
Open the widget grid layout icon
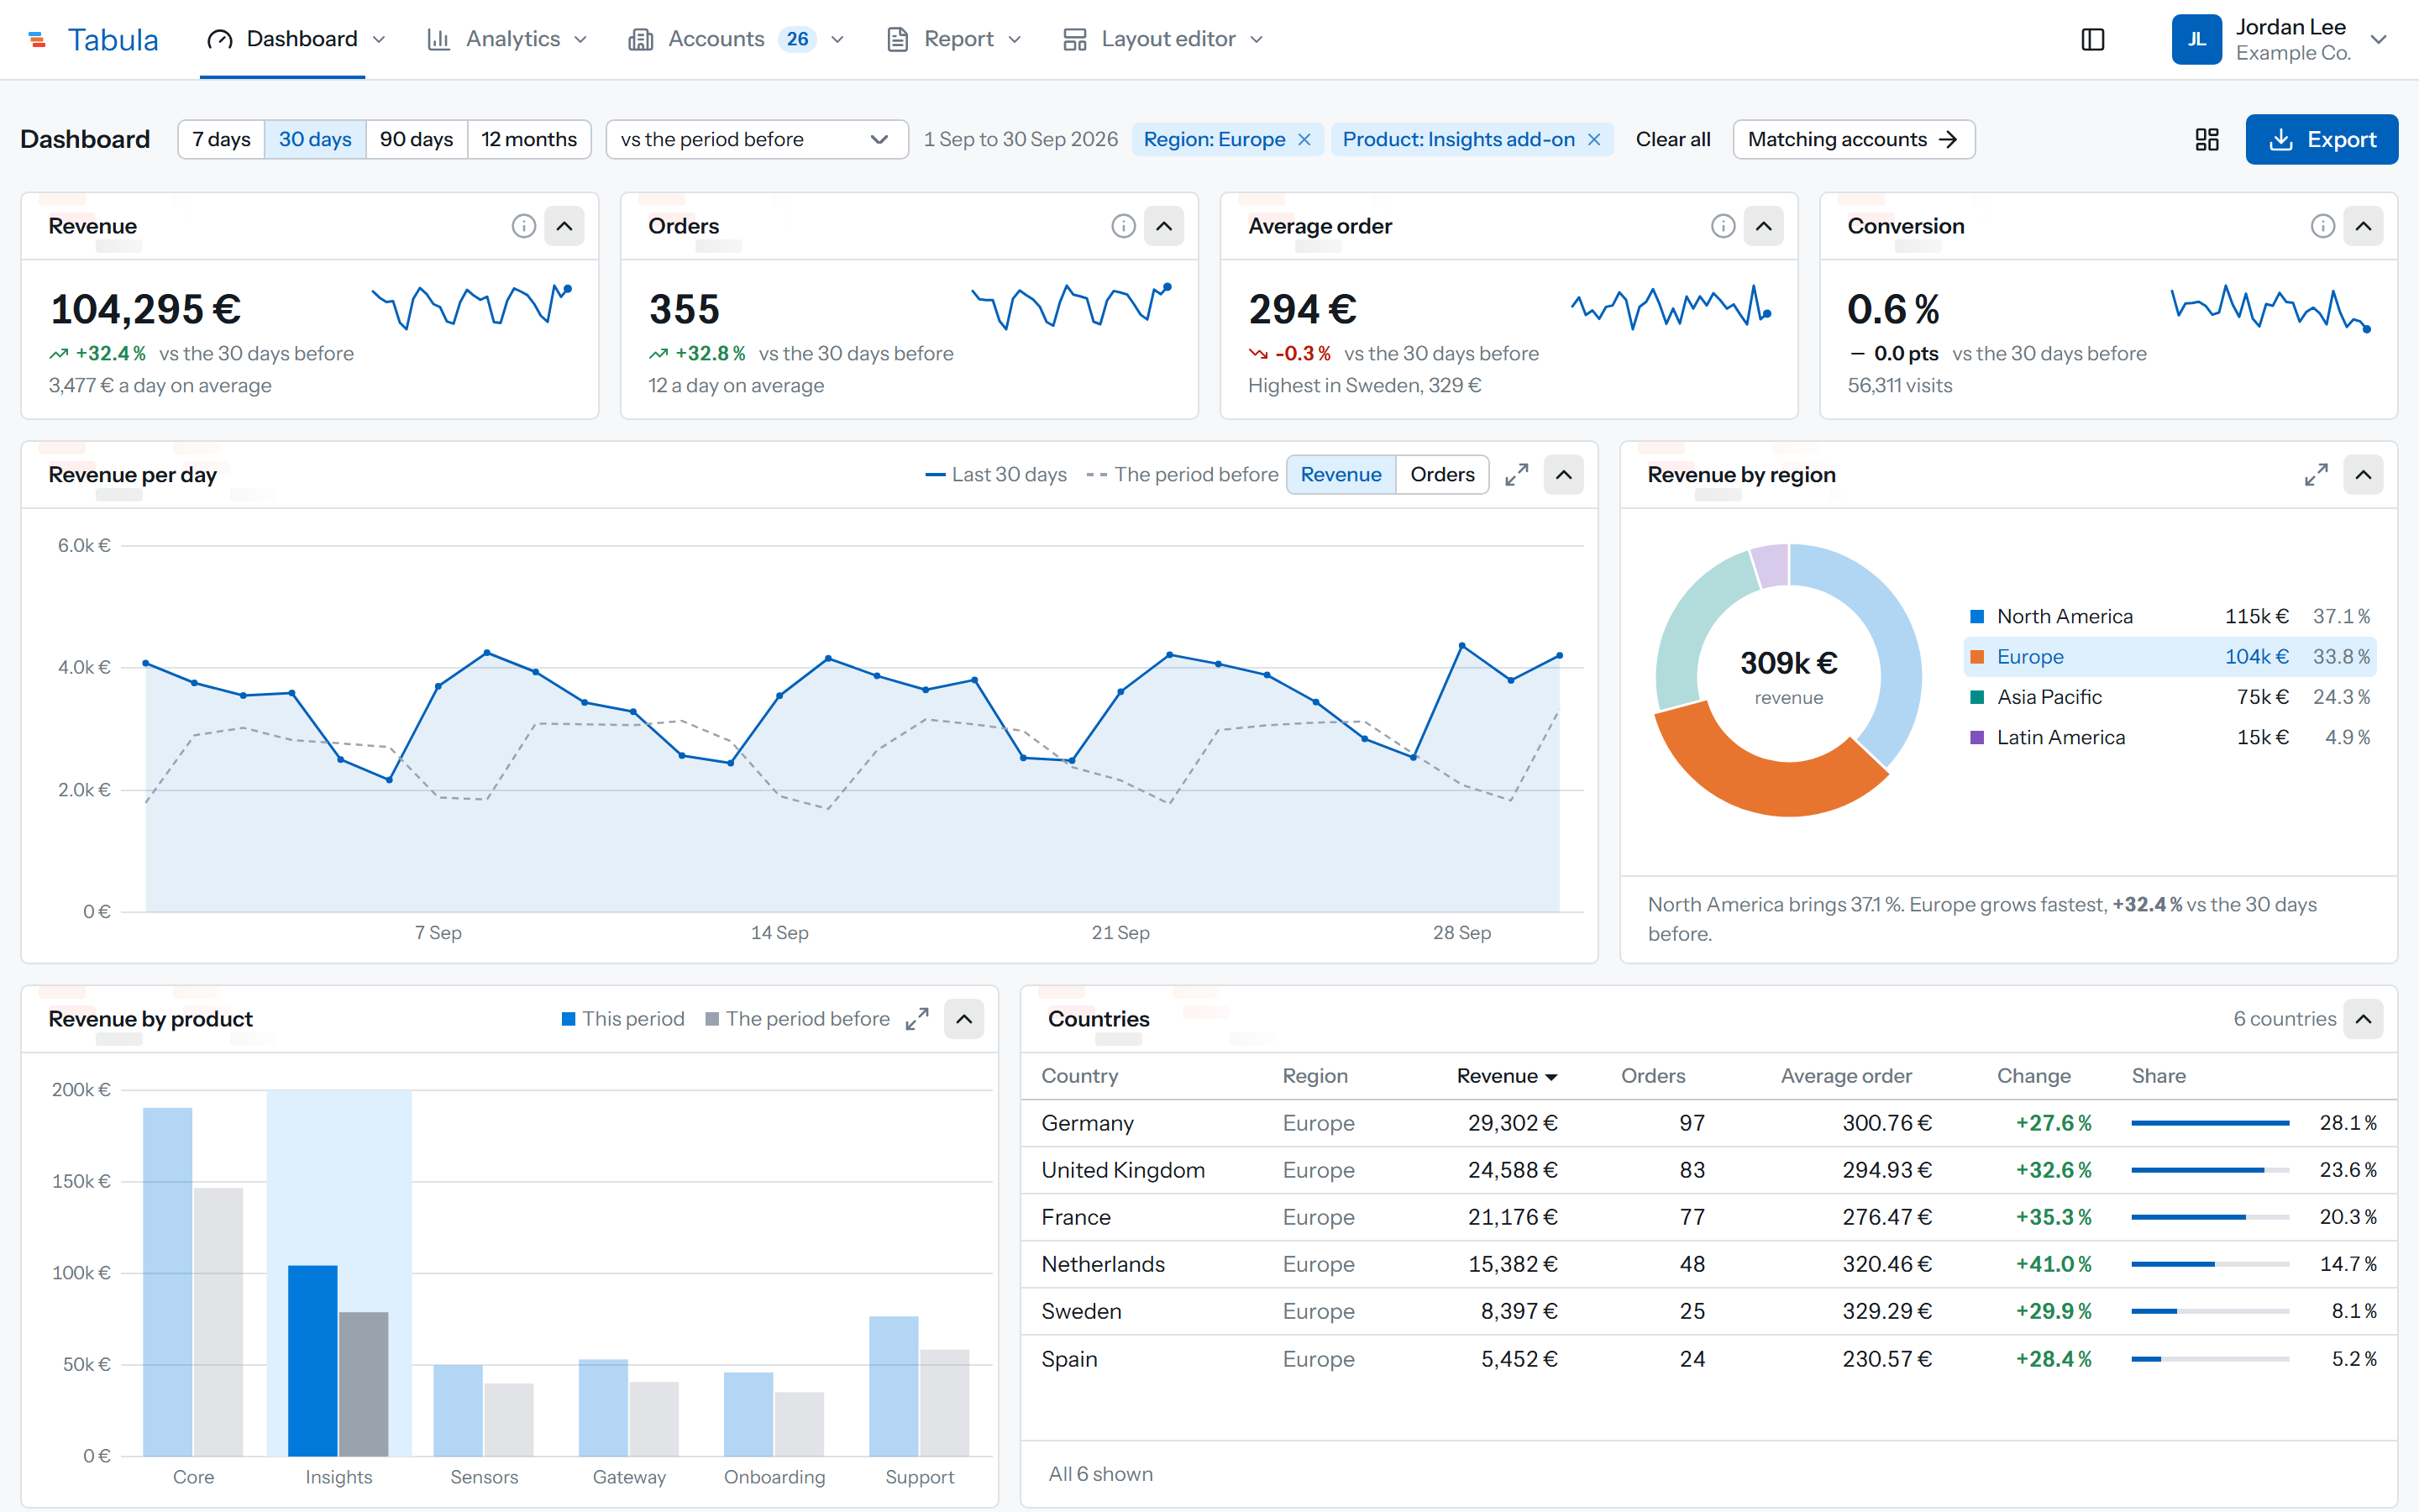2207,139
